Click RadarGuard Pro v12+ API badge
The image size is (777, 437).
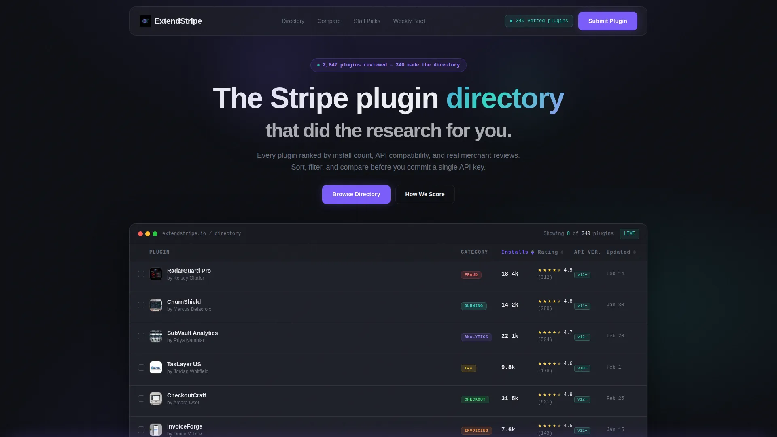582,275
